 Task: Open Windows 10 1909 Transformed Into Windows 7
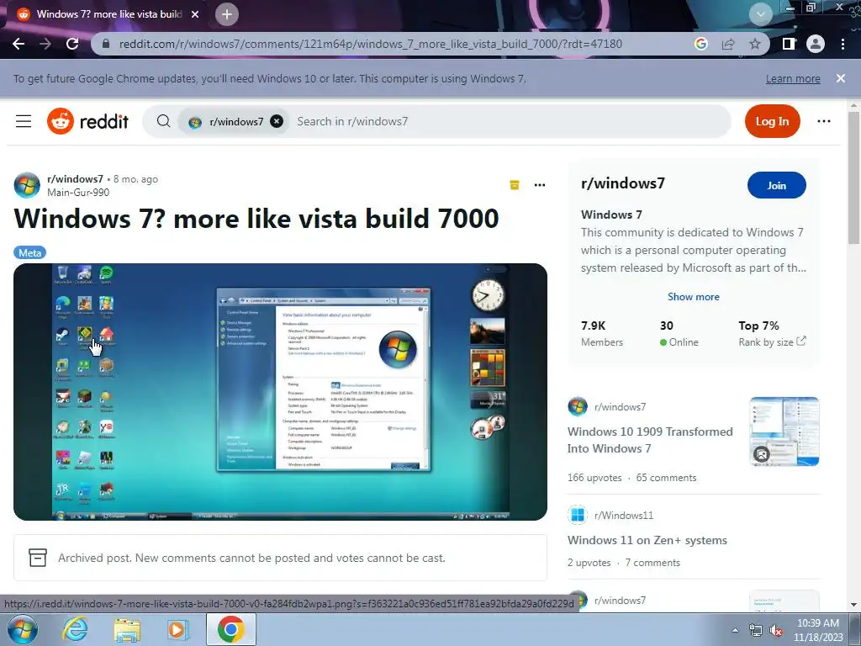click(x=650, y=440)
